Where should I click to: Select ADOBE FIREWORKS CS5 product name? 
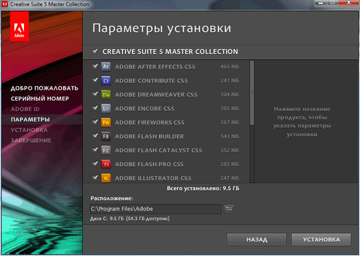tap(149, 122)
